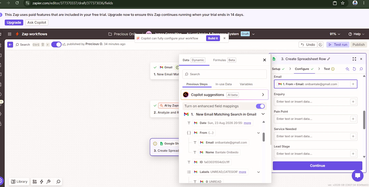The width and height of the screenshot is (369, 187).
Task: Open the 91% zoom level dropdown
Action: tap(335, 34)
